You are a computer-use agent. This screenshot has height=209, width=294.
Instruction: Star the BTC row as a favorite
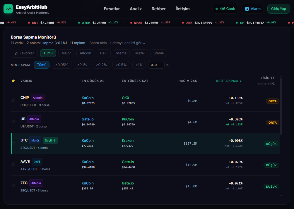(x=13, y=143)
